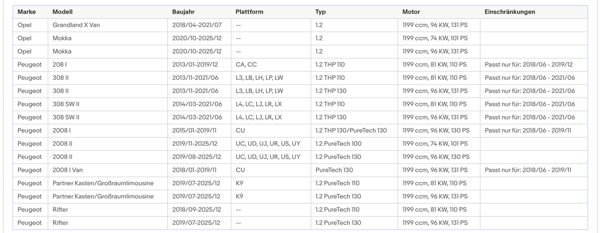Image resolution: width=601 pixels, height=233 pixels.
Task: Click the Marke column header
Action: [27, 12]
